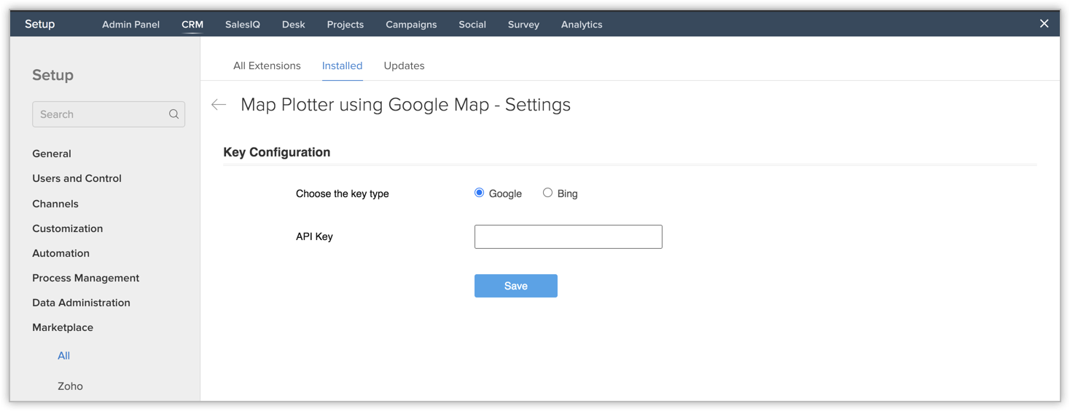This screenshot has width=1070, height=411.
Task: Expand Channels in the sidebar
Action: [x=55, y=204]
